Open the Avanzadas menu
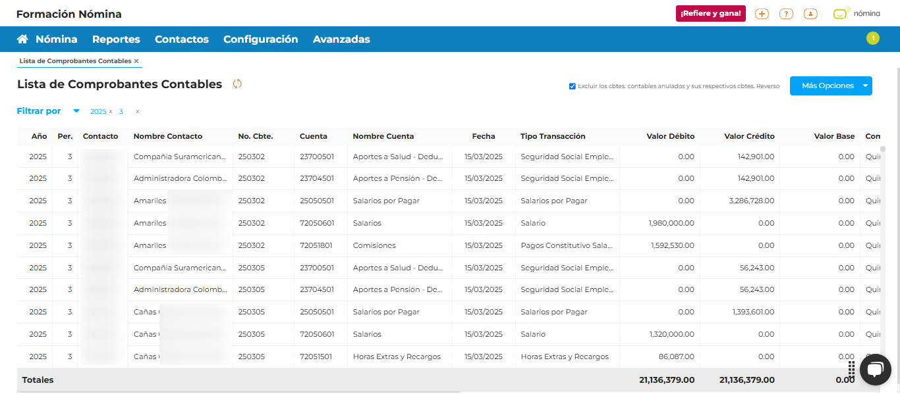Viewport: 900px width, 394px height. [341, 39]
